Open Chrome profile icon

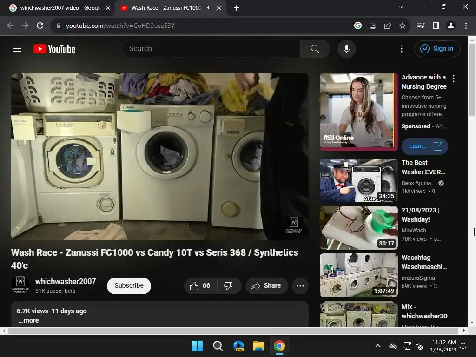click(451, 26)
